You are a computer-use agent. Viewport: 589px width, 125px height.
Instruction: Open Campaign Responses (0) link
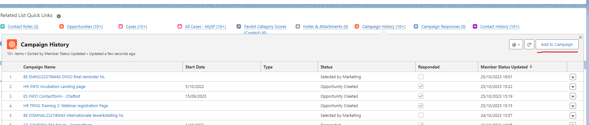coord(443,27)
